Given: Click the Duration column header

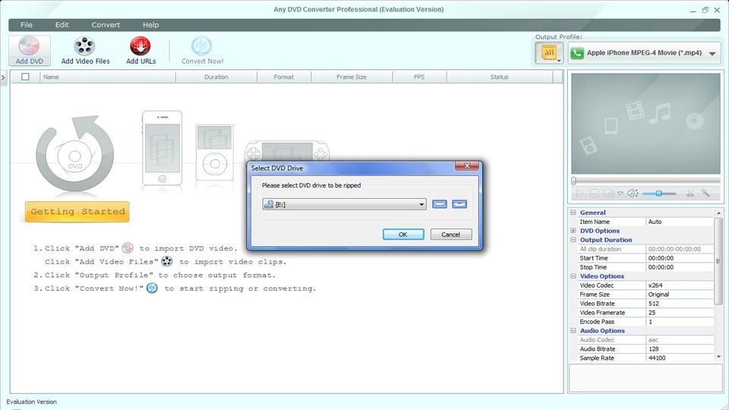Looking at the screenshot, I should (216, 77).
